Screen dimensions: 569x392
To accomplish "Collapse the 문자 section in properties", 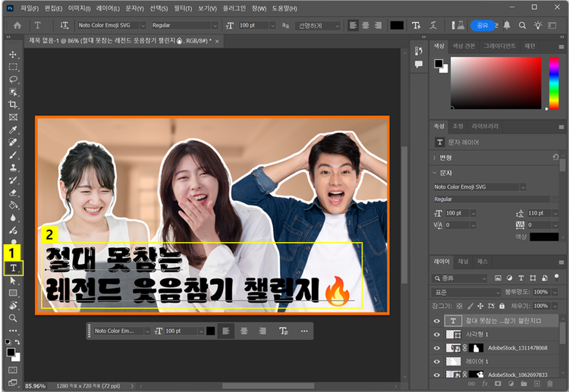I will [435, 173].
